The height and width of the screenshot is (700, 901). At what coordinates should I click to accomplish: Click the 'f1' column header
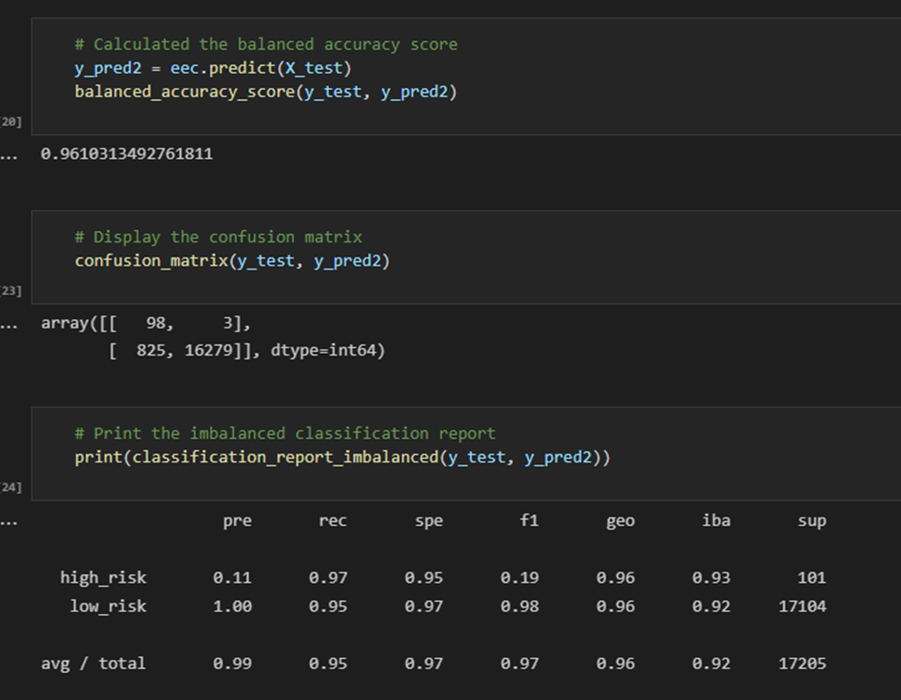coord(529,520)
